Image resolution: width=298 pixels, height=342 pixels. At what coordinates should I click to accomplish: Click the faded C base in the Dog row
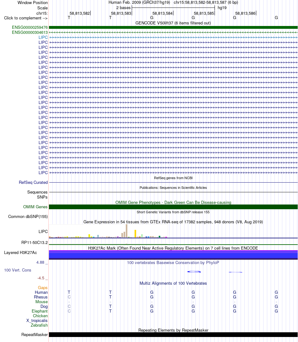(69, 306)
